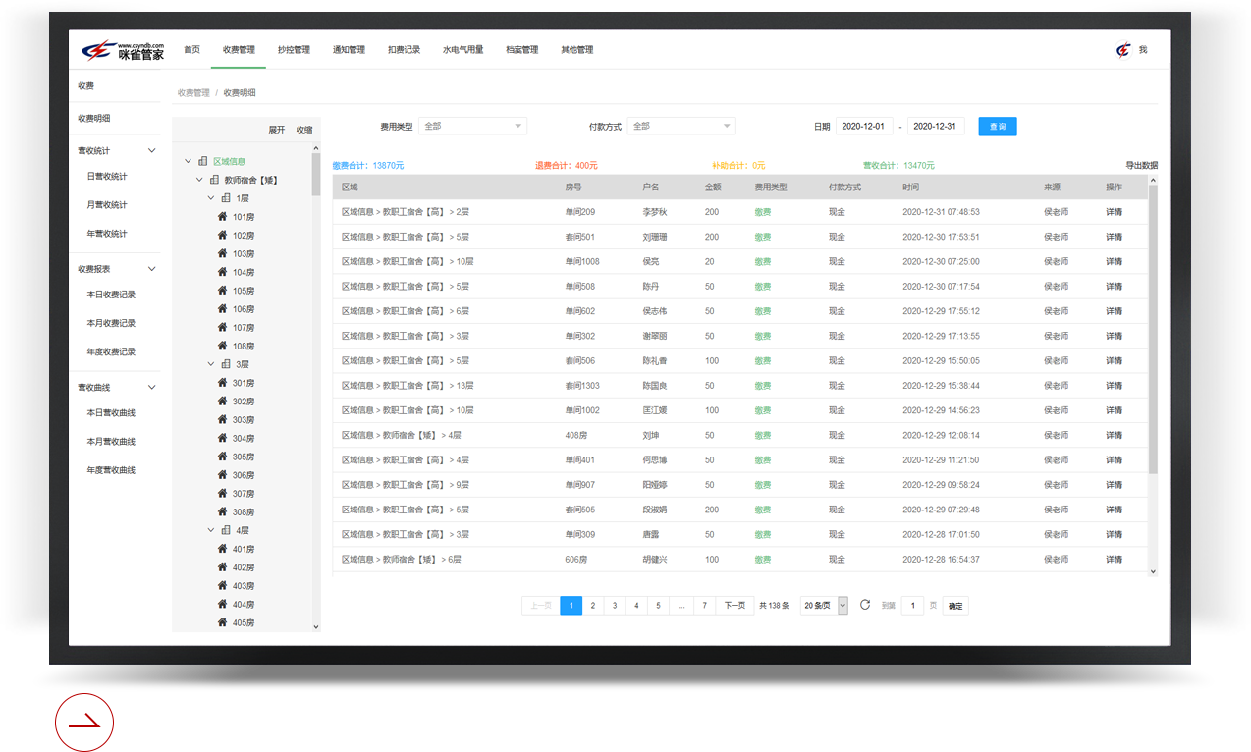Open the 付款方式 dropdown
Image resolution: width=1251 pixels, height=752 pixels.
(x=680, y=126)
